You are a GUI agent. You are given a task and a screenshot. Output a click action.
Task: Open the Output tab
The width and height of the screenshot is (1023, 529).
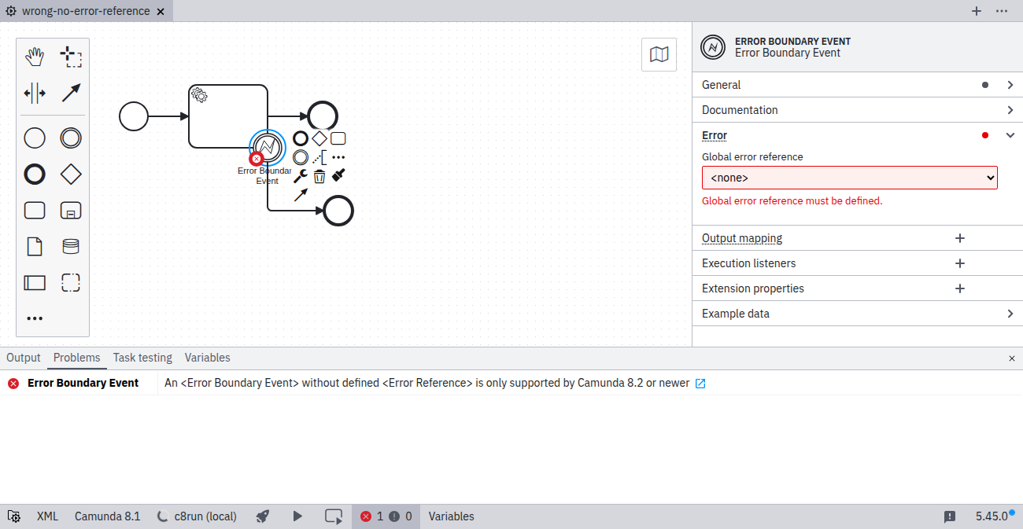click(x=24, y=358)
